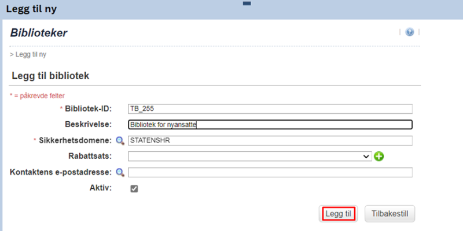This screenshot has height=231, width=463.
Task: Expand the Rabattsats dropdown
Action: click(250, 157)
